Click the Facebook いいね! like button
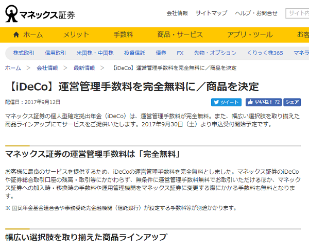Image resolution: width=309 pixels, height=248 pixels. (264, 102)
